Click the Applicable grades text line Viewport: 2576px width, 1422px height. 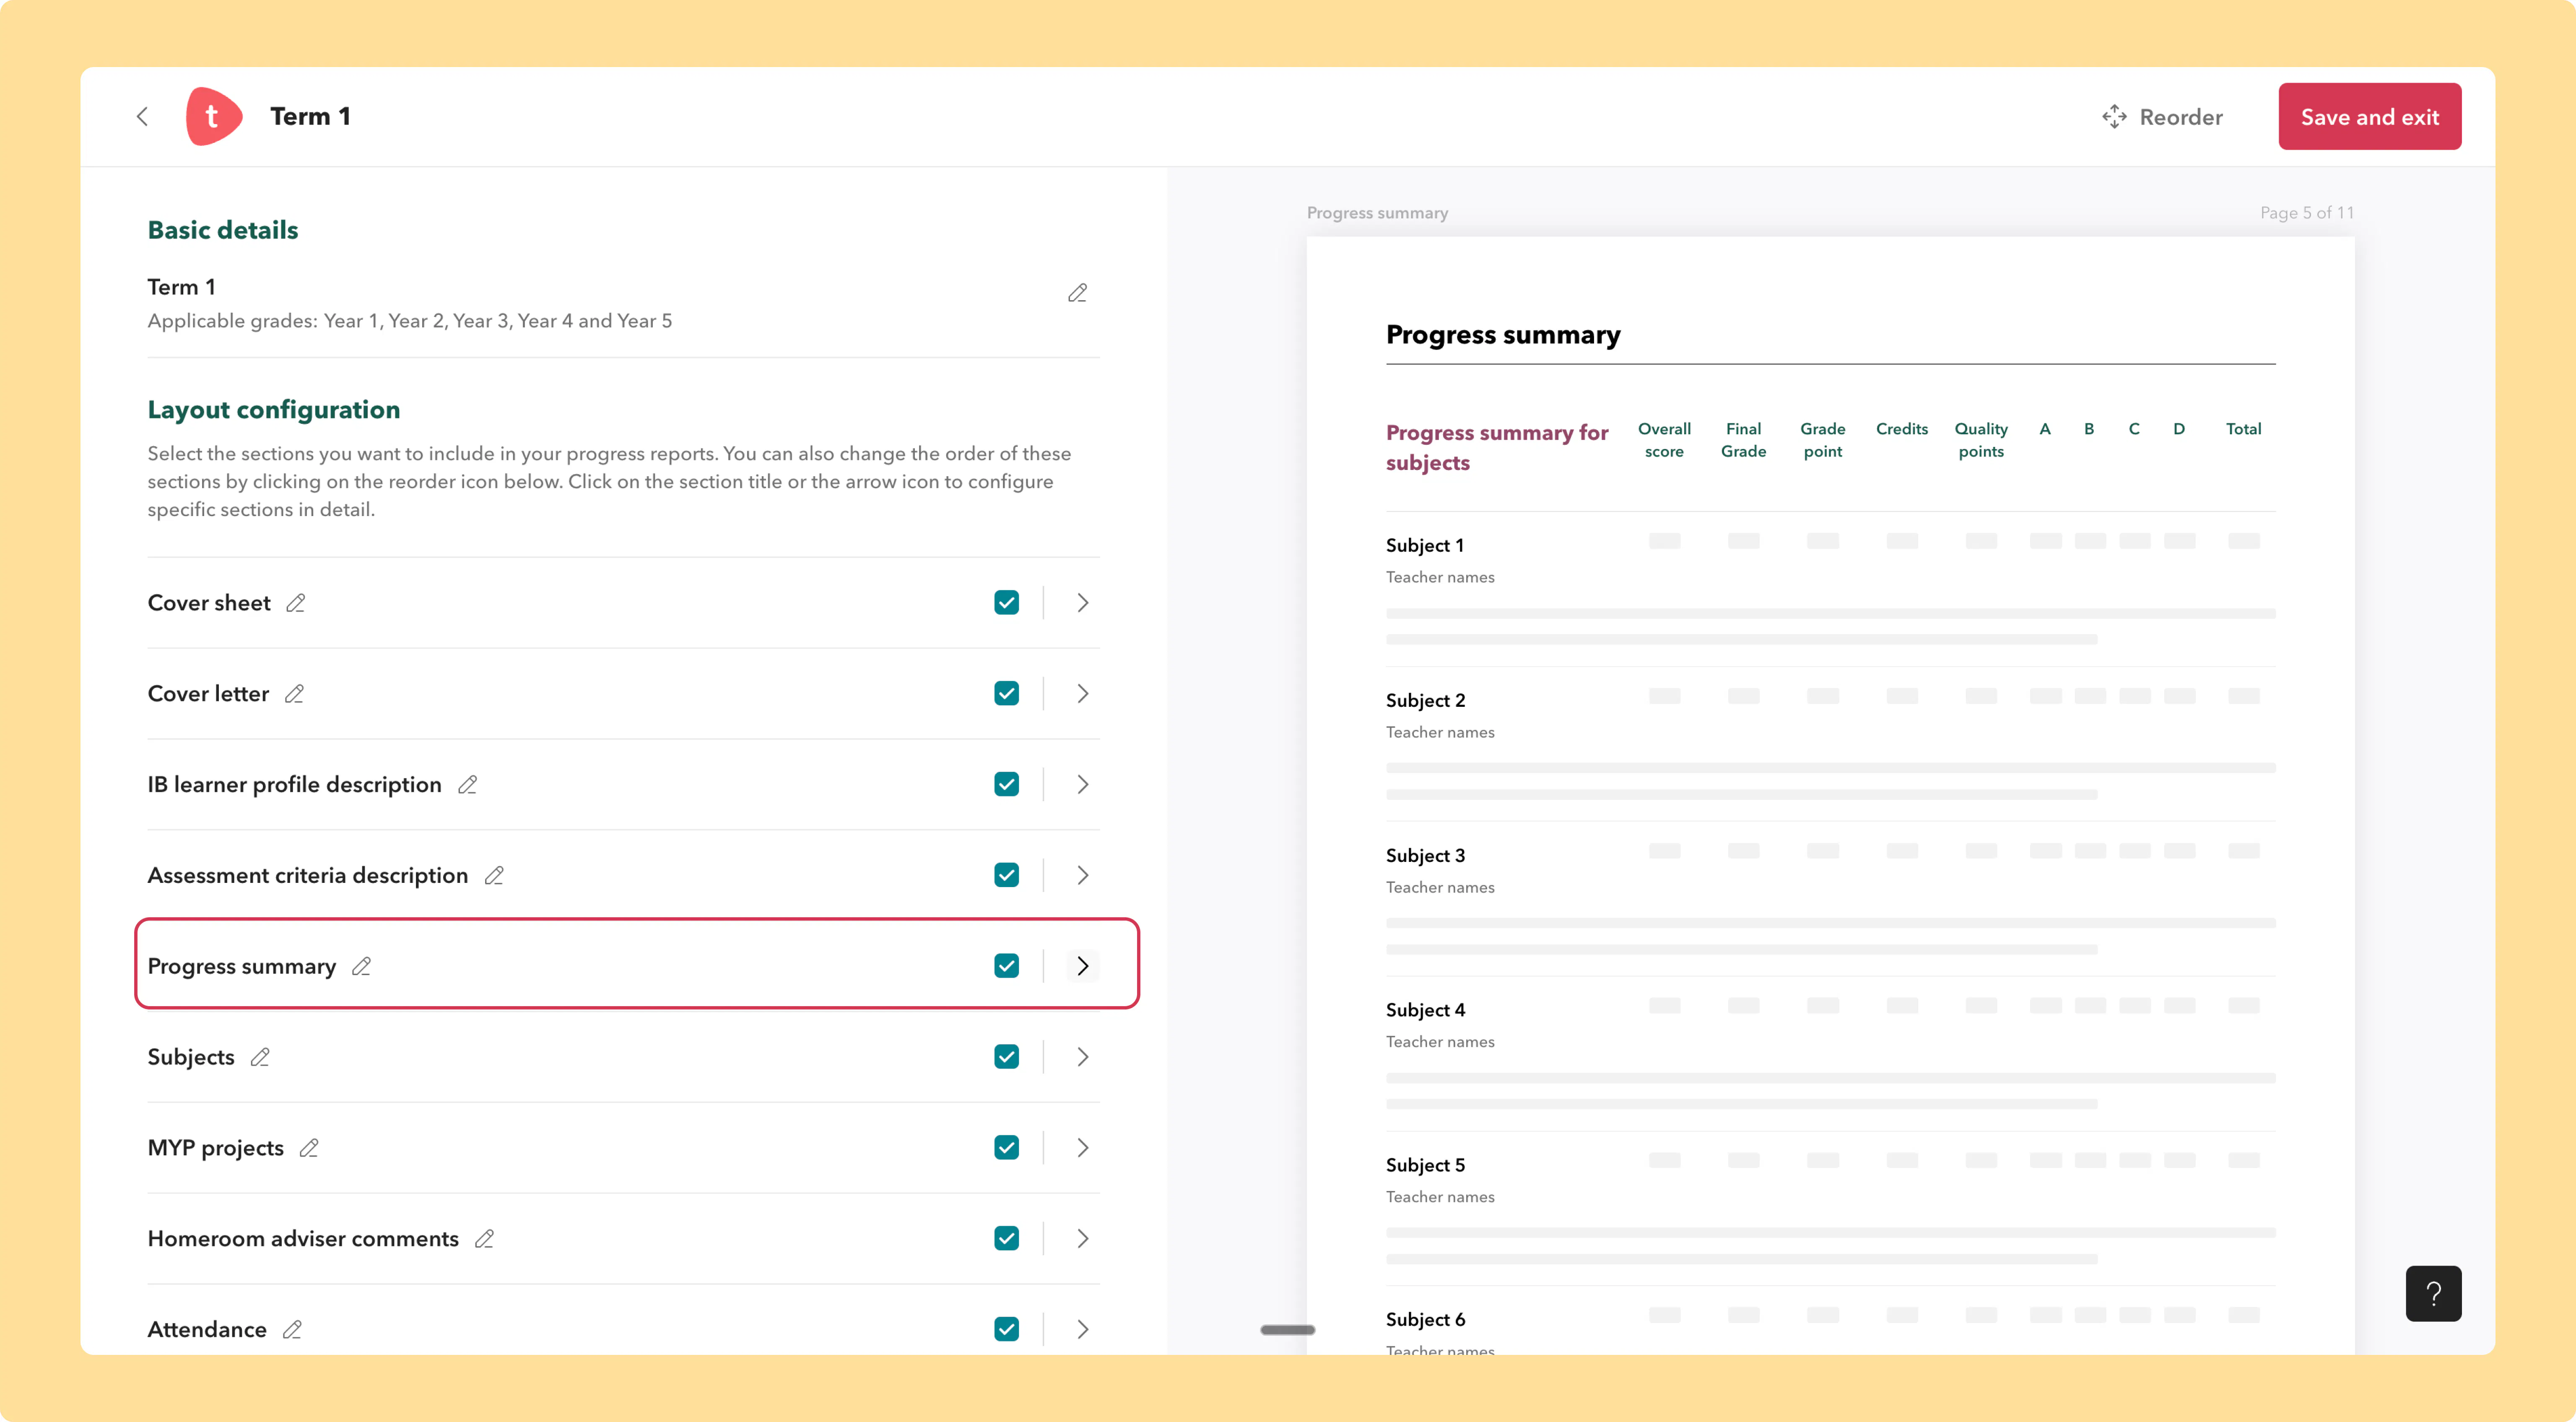click(410, 321)
